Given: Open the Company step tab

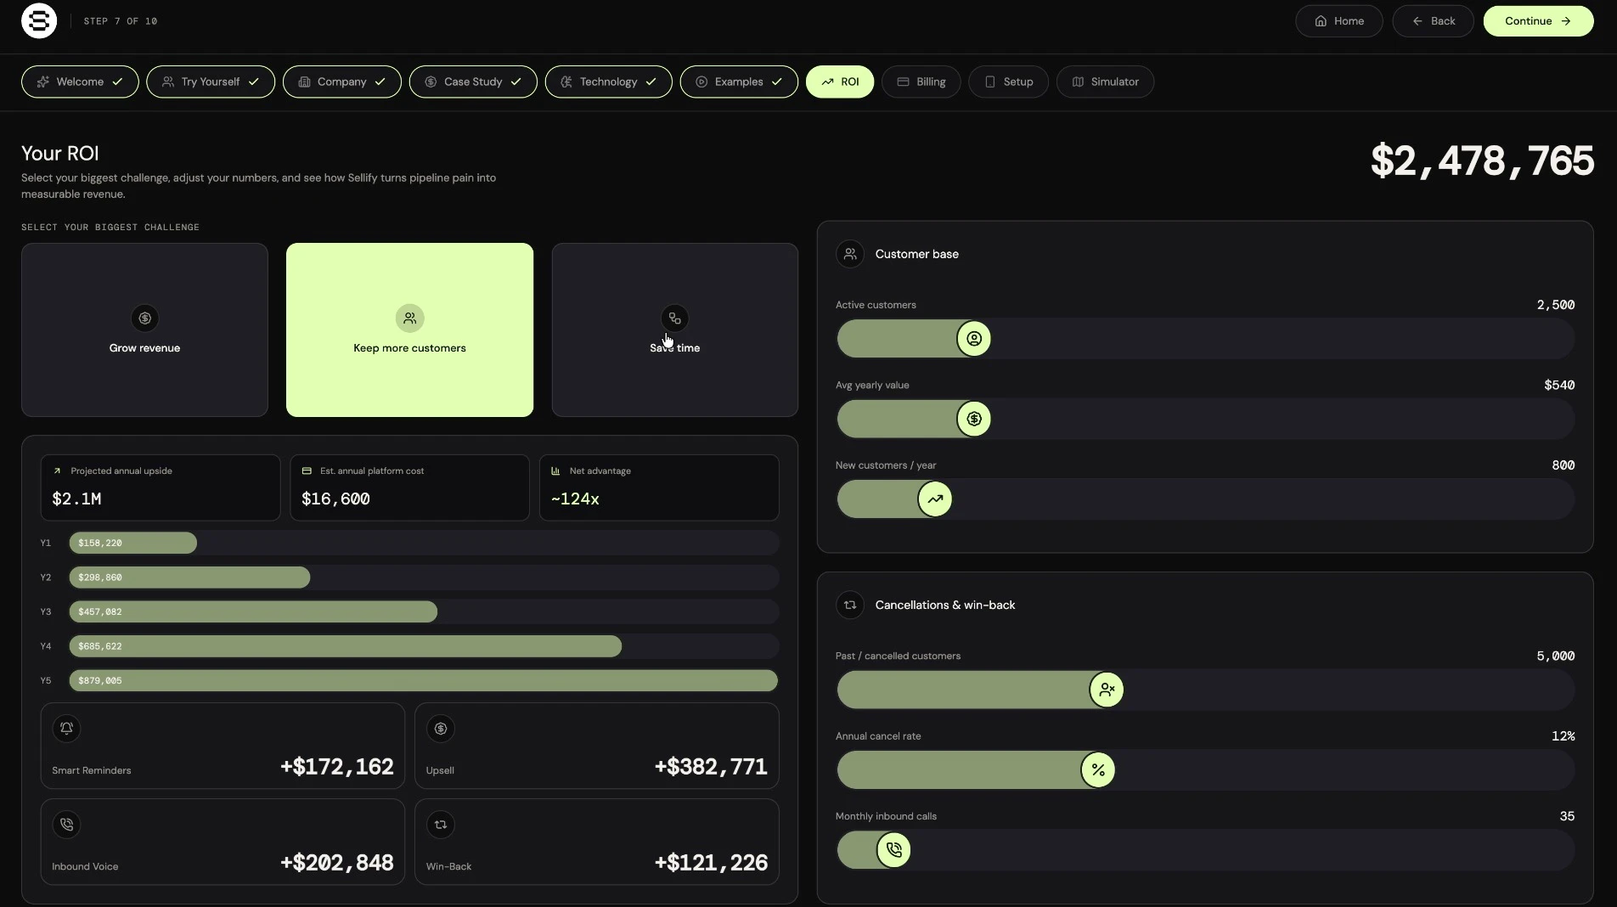Looking at the screenshot, I should coord(342,82).
